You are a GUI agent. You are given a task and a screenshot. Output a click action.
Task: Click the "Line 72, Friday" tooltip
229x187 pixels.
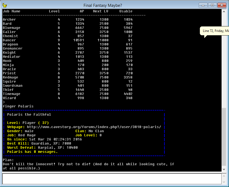pos(214,31)
